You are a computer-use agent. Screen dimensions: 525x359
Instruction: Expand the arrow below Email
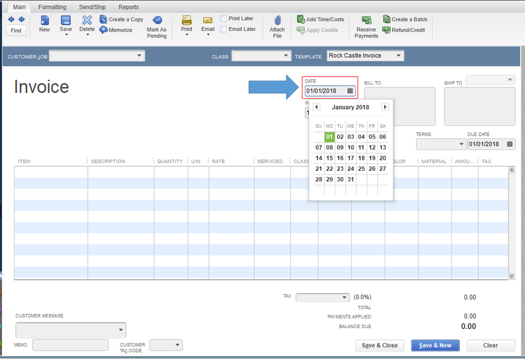[208, 35]
